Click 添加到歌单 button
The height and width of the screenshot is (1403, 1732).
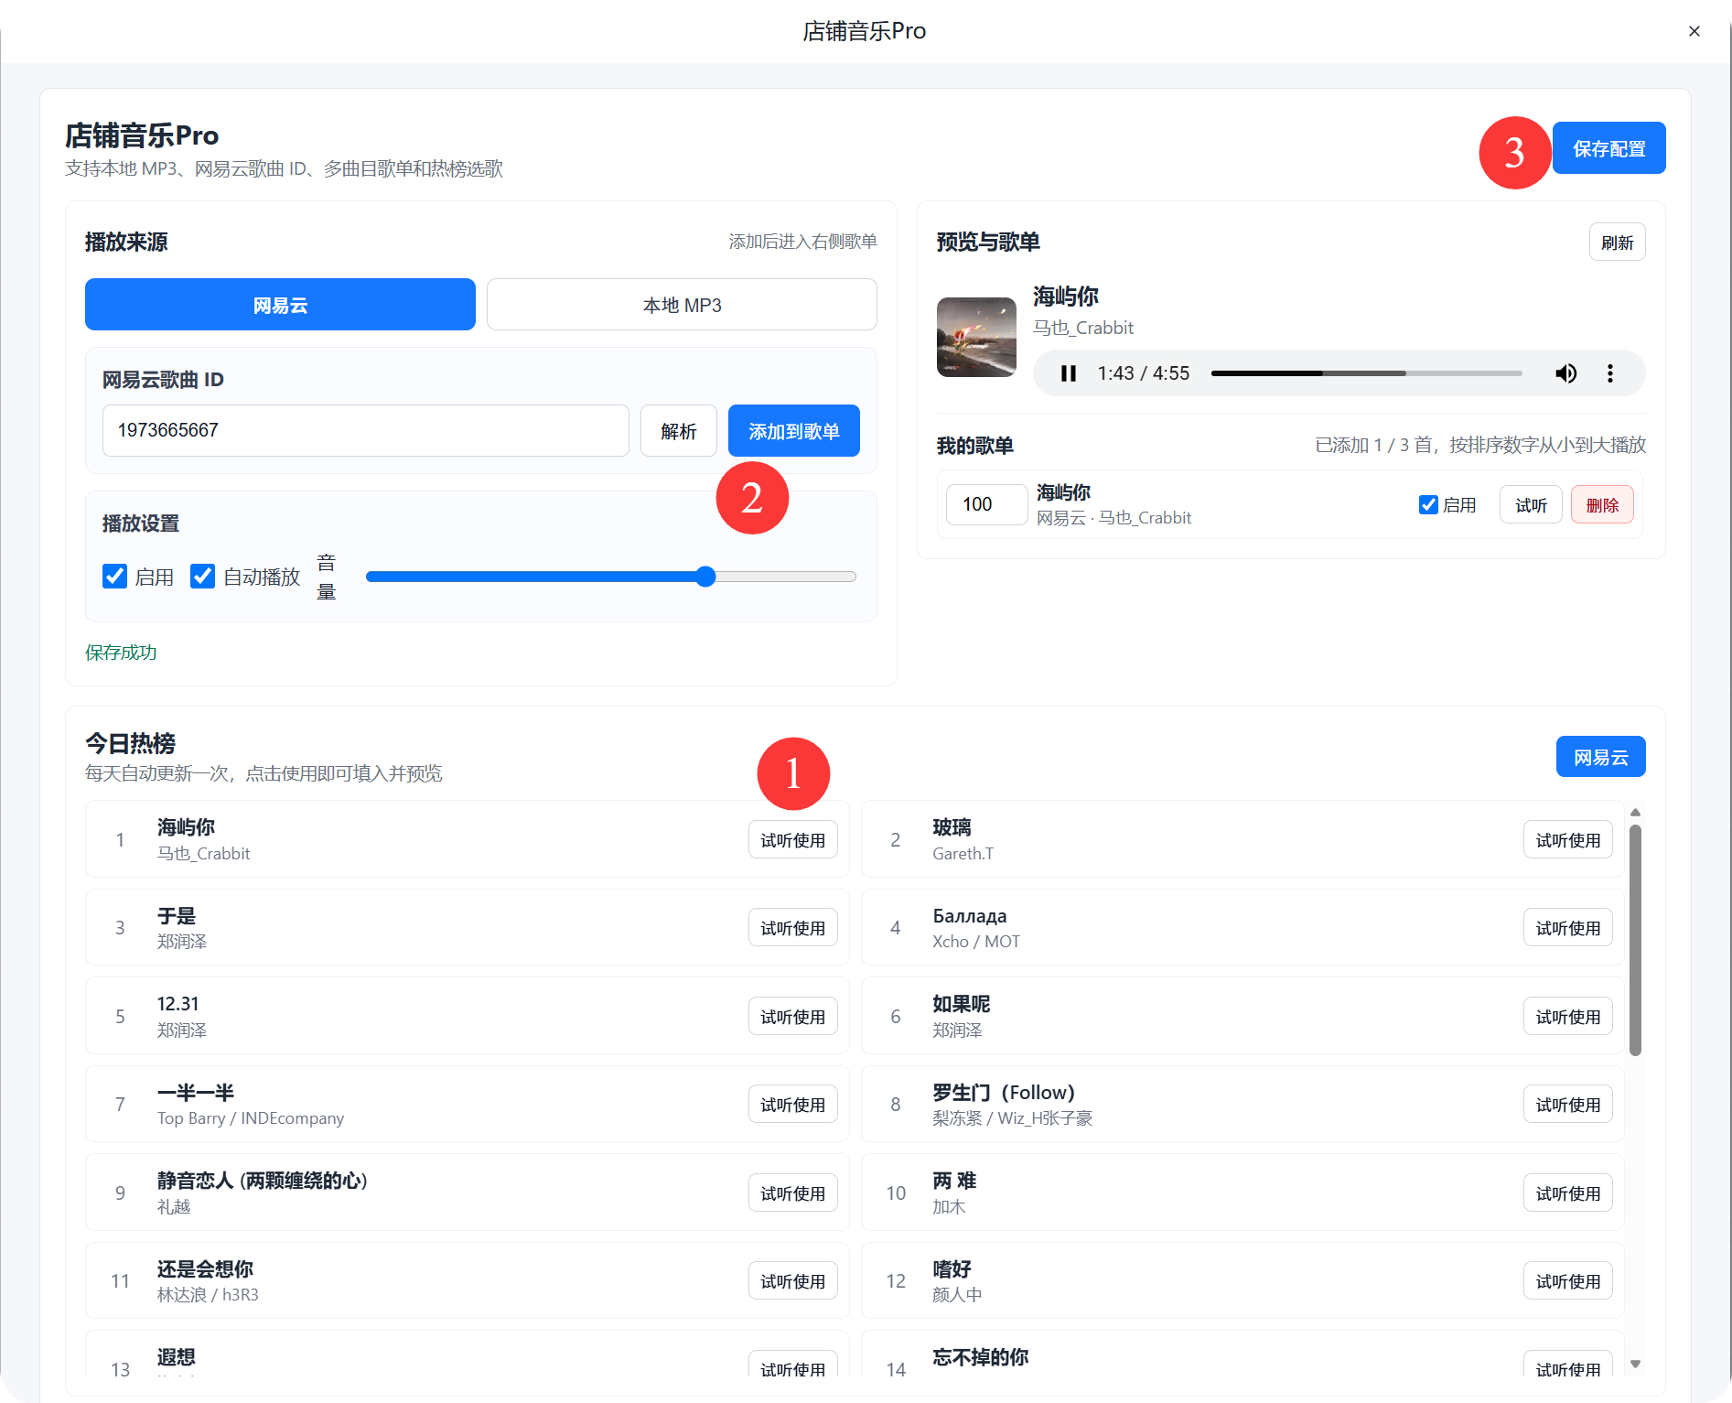pyautogui.click(x=794, y=431)
